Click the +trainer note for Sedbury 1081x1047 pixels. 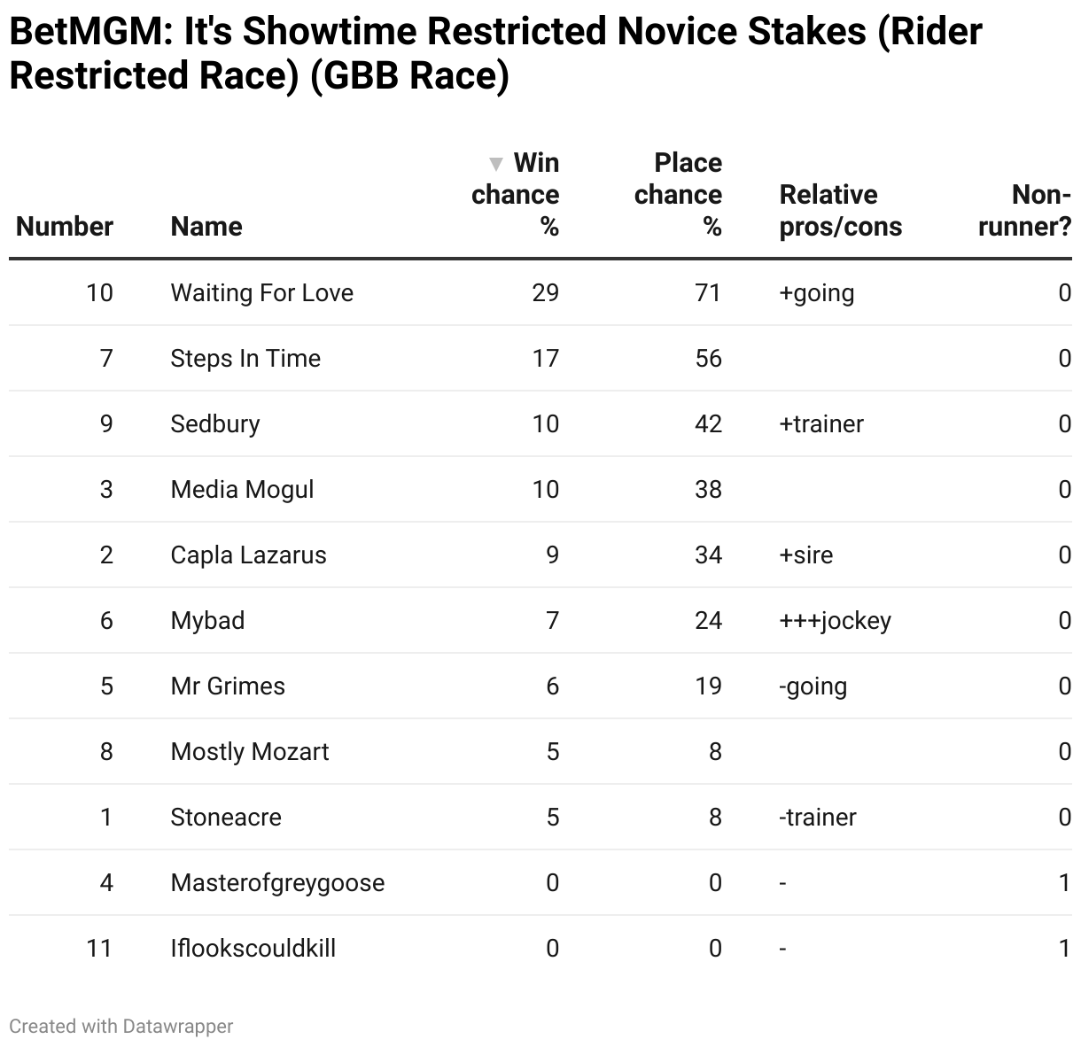coord(821,424)
